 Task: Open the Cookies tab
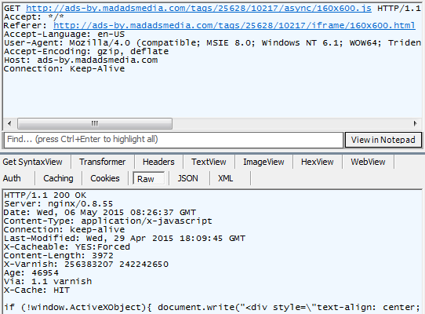tap(105, 178)
